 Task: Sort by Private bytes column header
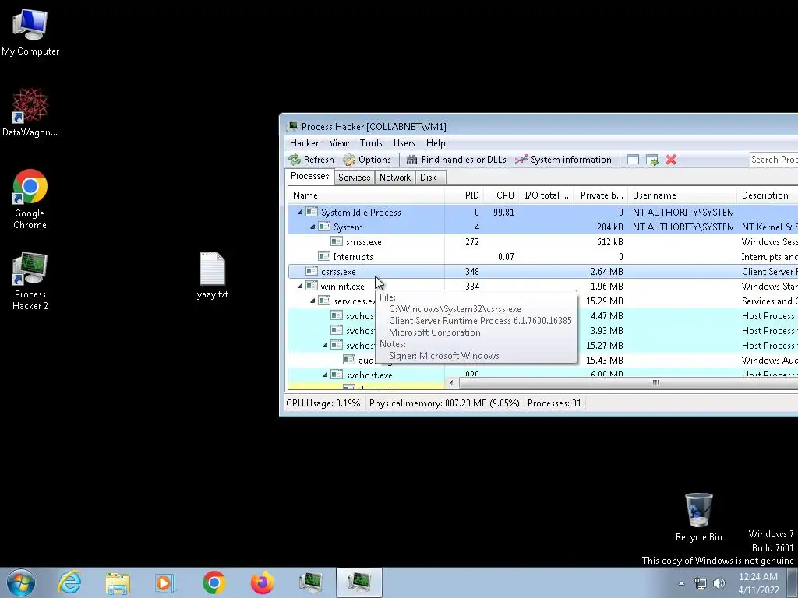tap(601, 195)
